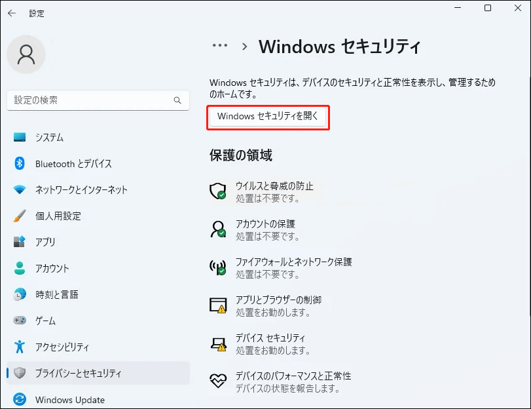Click the firewall and network protection icon
This screenshot has width=531, height=409.
[x=217, y=267]
